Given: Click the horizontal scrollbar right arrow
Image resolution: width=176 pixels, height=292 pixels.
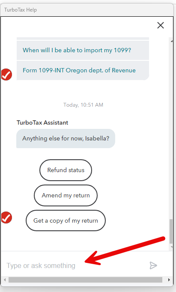Looking at the screenshot, I should 169,280.
